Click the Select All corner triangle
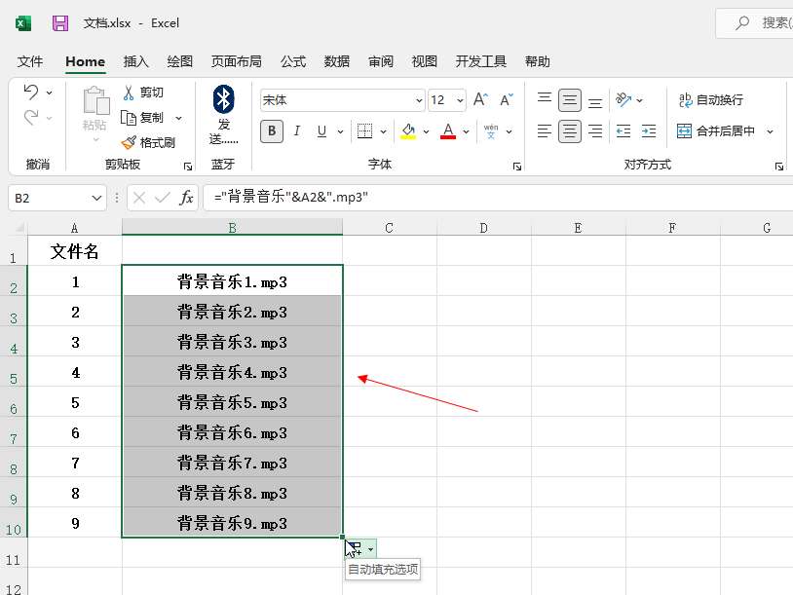Screen dimensions: 793x595 point(19,228)
